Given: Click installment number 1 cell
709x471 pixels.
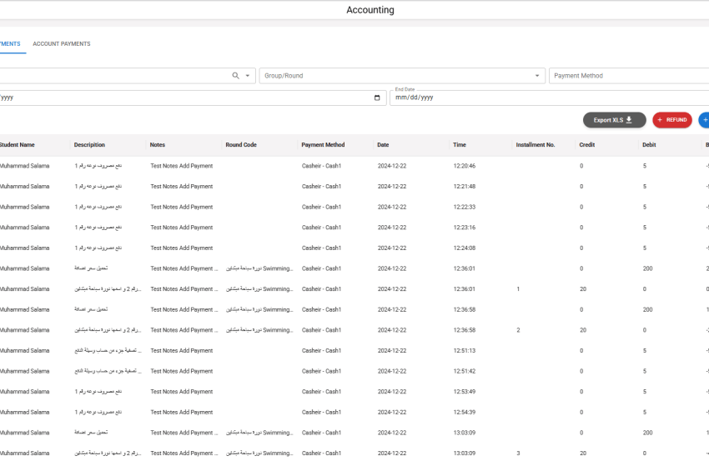Looking at the screenshot, I should pyautogui.click(x=518, y=288).
